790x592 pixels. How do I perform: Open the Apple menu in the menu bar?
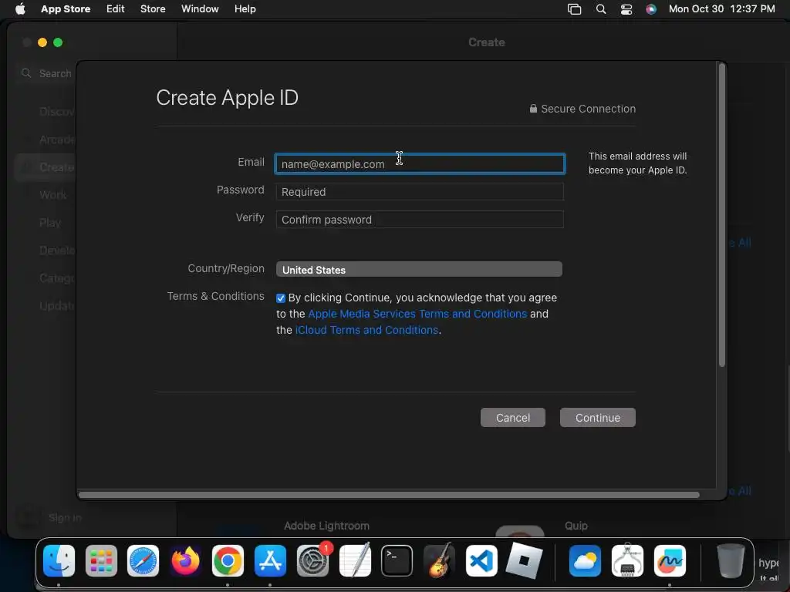pos(20,8)
